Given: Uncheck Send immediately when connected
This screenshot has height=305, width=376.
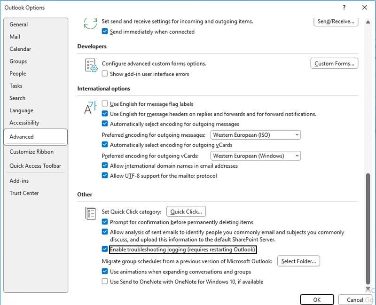Looking at the screenshot, I should pyautogui.click(x=104, y=32).
